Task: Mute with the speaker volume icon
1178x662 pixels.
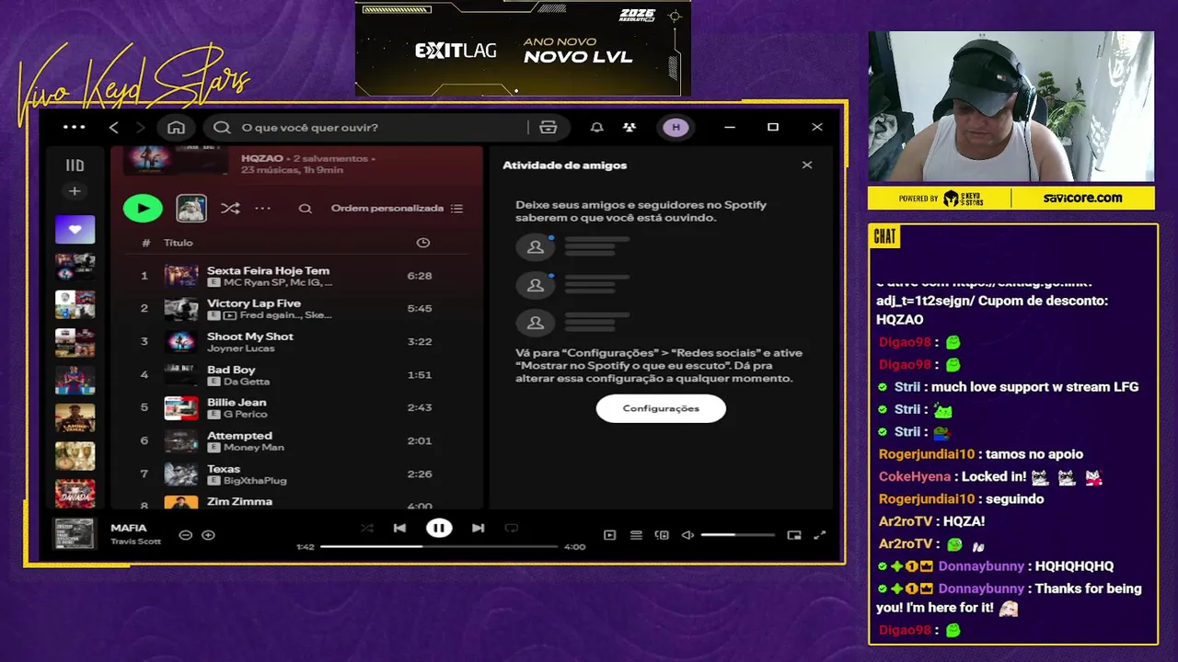Action: 687,535
